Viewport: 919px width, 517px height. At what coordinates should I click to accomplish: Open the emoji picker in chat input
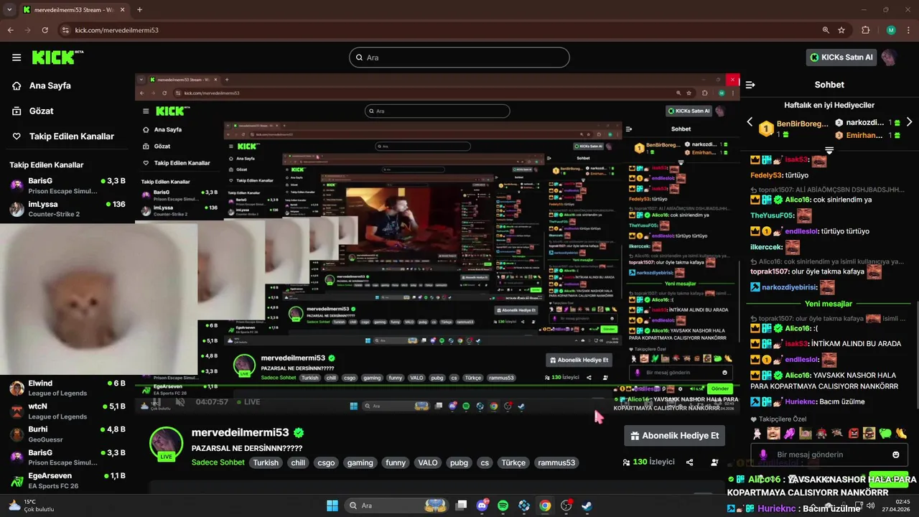pyautogui.click(x=895, y=455)
